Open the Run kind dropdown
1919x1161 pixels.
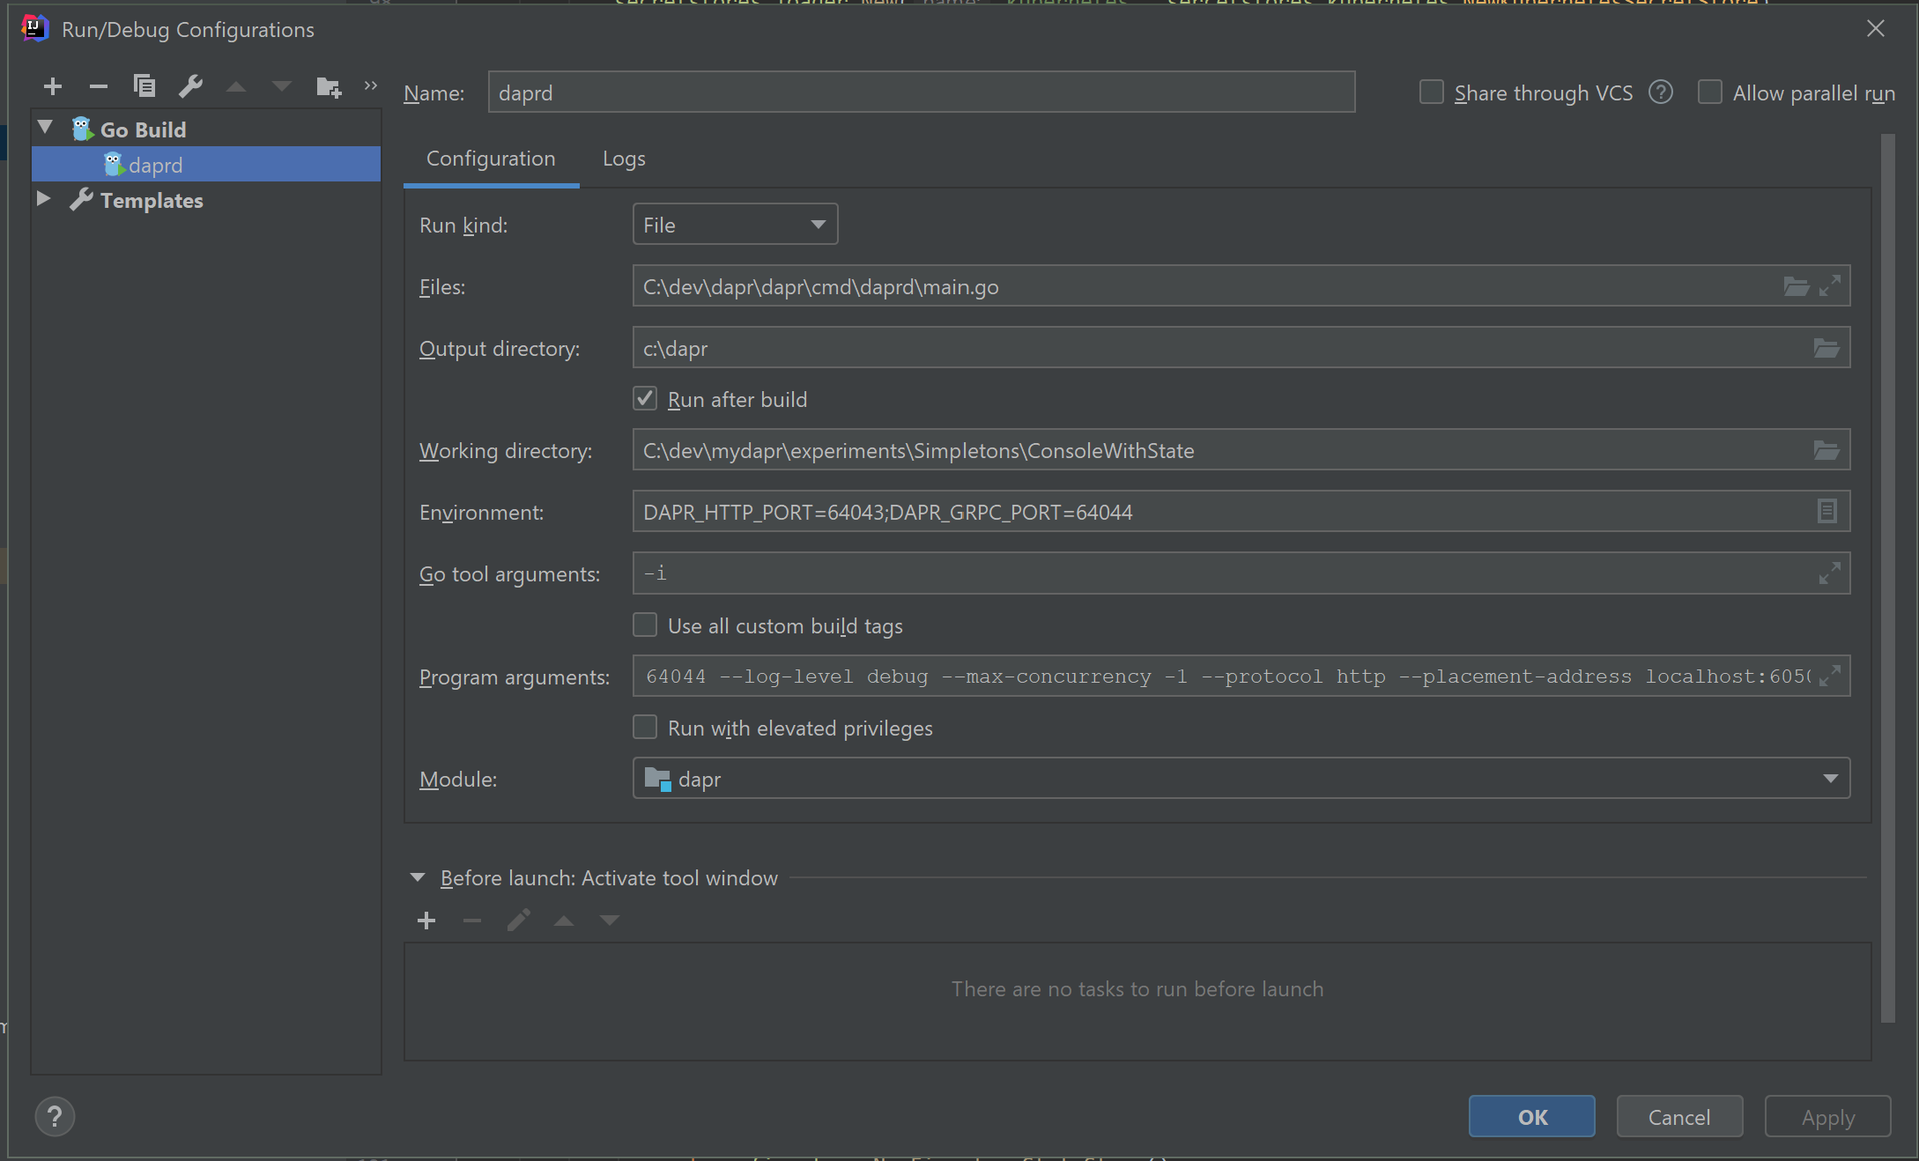pyautogui.click(x=735, y=225)
